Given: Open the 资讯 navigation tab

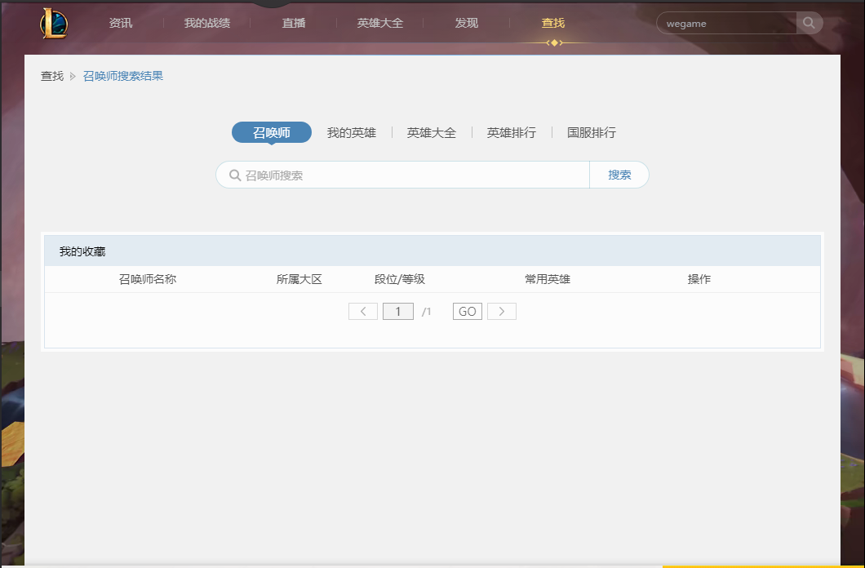Looking at the screenshot, I should tap(120, 23).
